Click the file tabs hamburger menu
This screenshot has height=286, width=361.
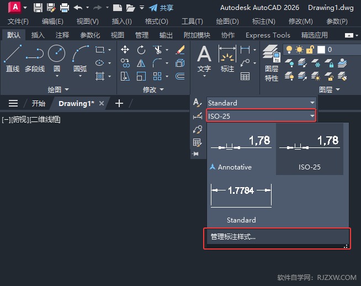(13, 103)
